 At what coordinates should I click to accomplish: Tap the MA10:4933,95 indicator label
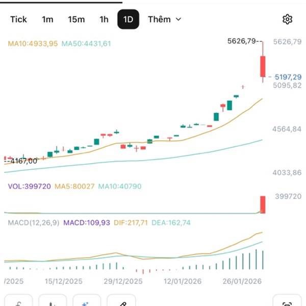coord(33,44)
